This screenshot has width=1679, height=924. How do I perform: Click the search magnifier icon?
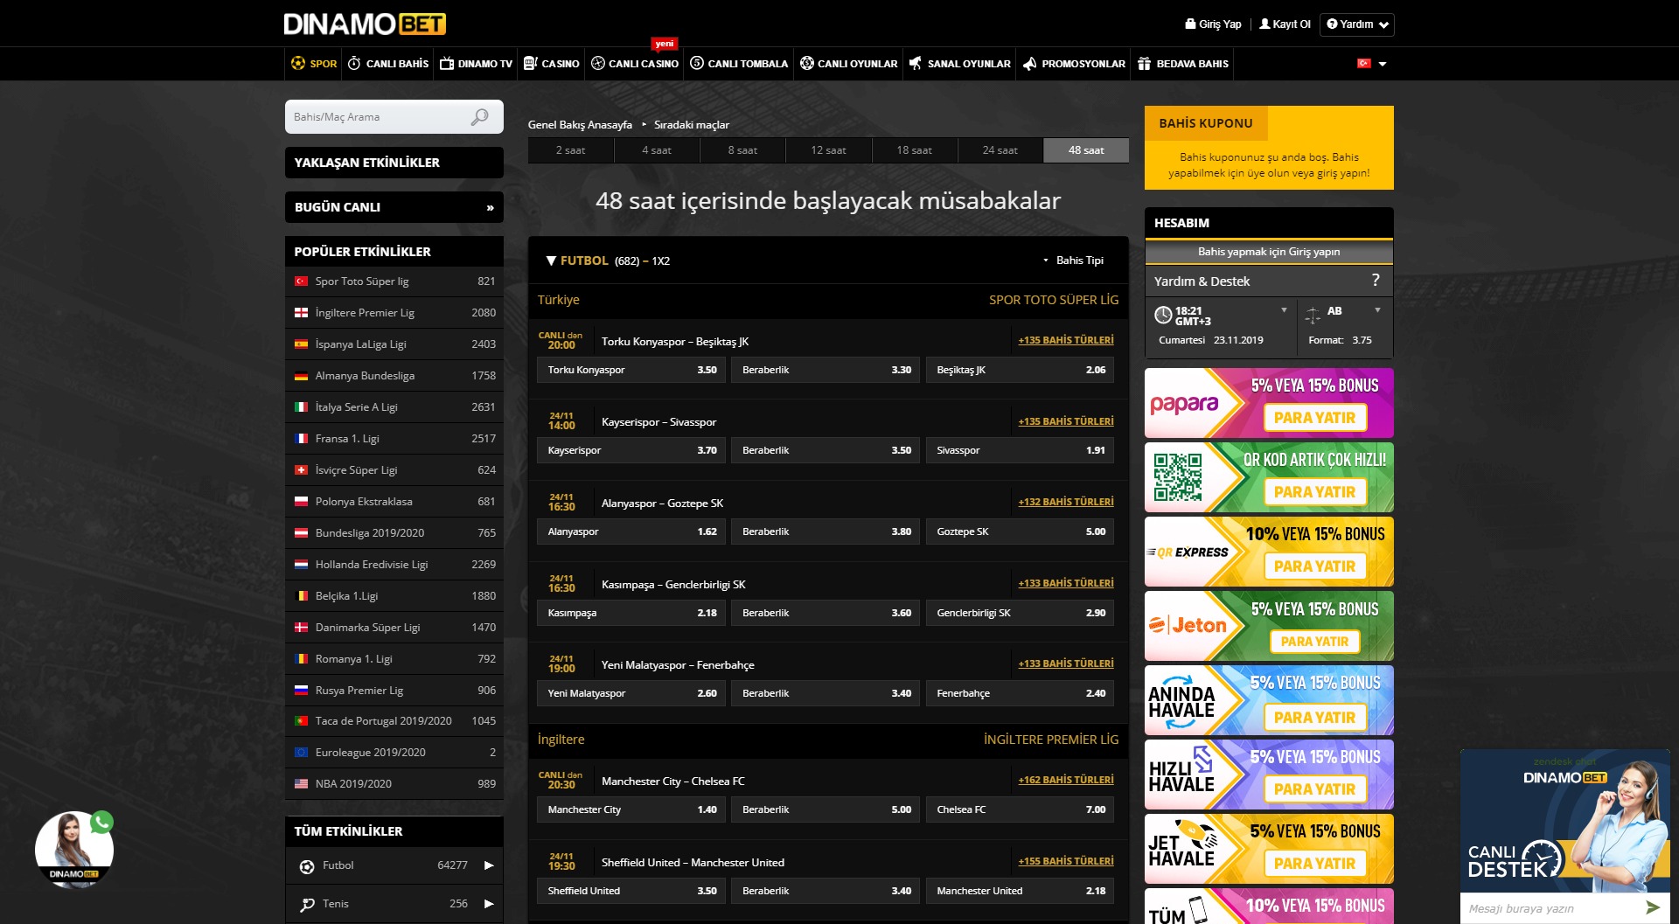[x=480, y=117]
